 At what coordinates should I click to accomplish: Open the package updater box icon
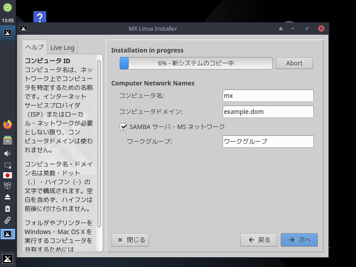(x=8, y=186)
